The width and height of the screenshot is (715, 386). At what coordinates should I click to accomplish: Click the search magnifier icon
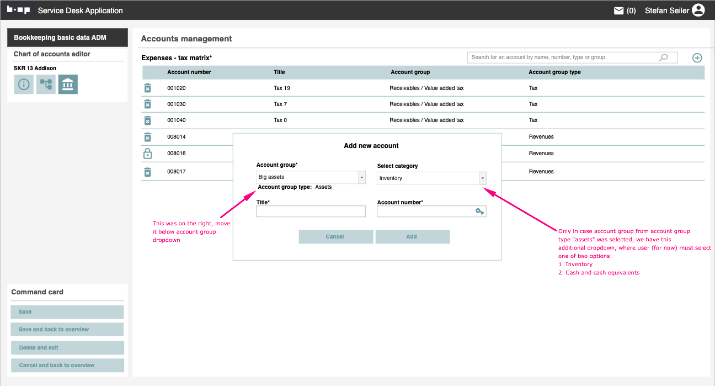[664, 57]
